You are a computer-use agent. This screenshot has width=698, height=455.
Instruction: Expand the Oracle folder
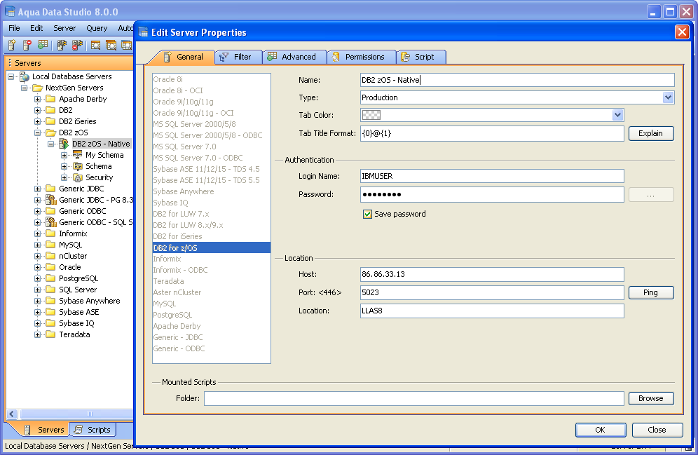(38, 267)
